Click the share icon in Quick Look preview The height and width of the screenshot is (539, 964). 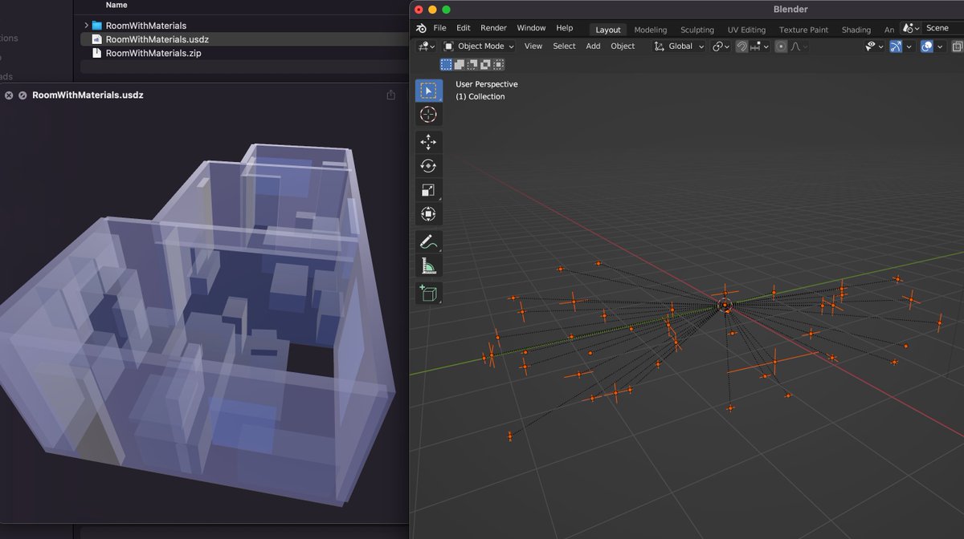pos(390,95)
